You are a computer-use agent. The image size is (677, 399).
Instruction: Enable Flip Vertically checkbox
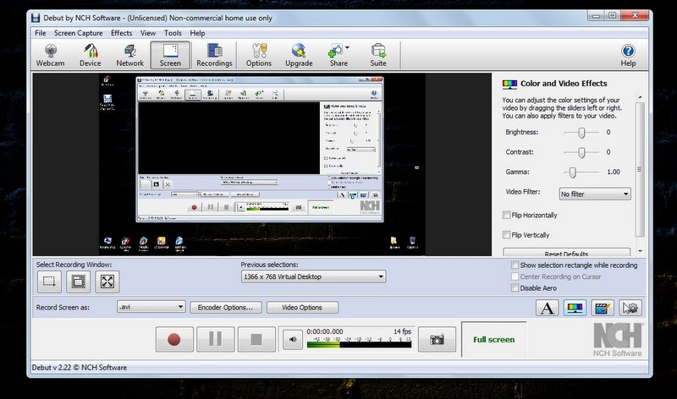click(506, 235)
